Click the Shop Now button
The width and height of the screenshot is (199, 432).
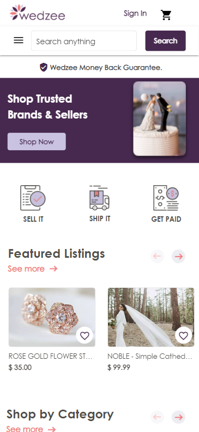[x=37, y=141]
